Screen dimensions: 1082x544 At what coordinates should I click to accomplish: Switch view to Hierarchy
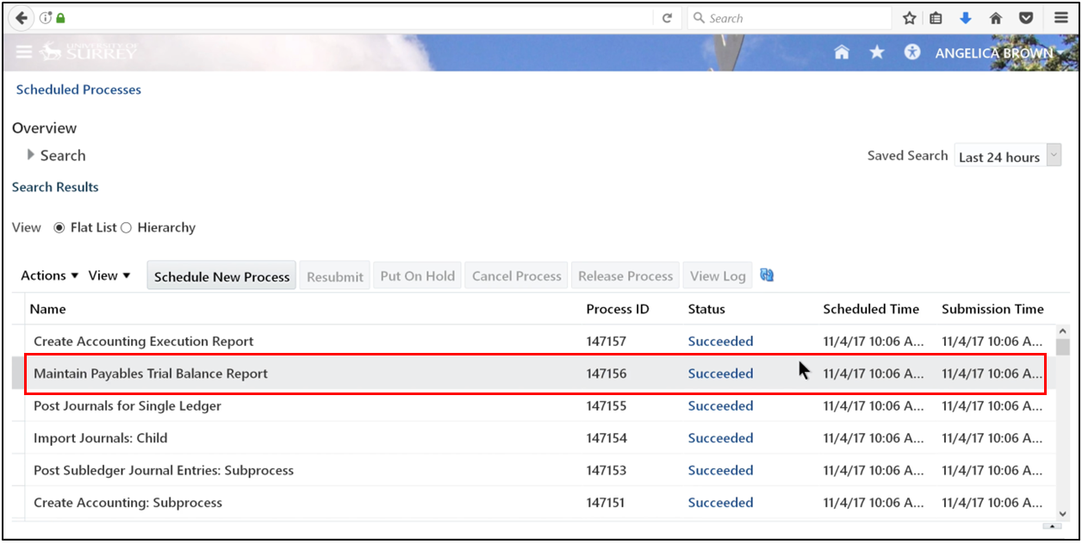(x=126, y=227)
